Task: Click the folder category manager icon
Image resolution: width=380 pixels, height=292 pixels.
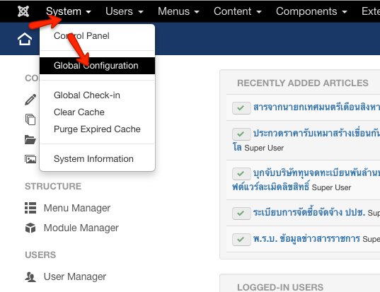Action: (30, 140)
